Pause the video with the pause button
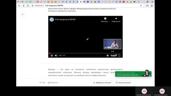Image resolution: width=171 pixels, height=96 pixels. click(52, 55)
